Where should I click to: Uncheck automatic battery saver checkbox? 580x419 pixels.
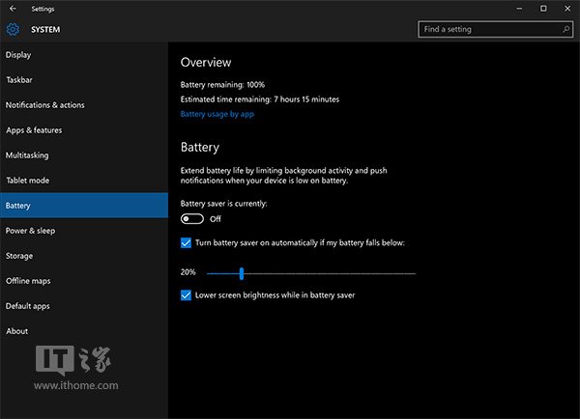coord(187,243)
